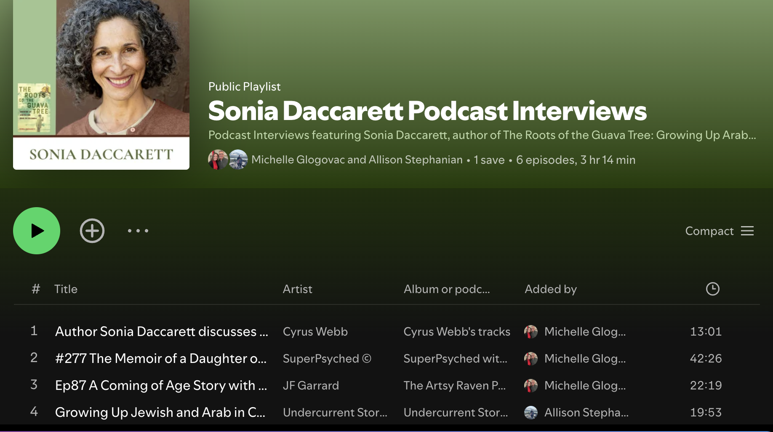This screenshot has height=432, width=773.
Task: Open the three-dot more options menu
Action: pyautogui.click(x=138, y=231)
